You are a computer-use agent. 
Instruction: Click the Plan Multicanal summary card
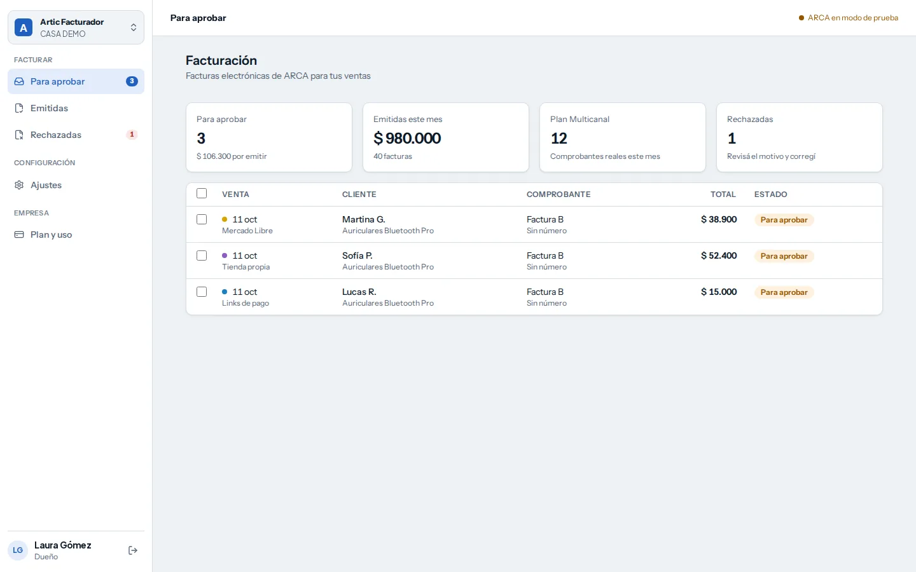coord(623,137)
